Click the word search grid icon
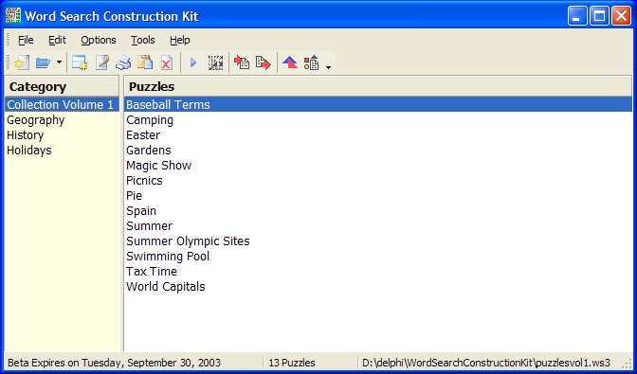The image size is (637, 374). tap(215, 62)
